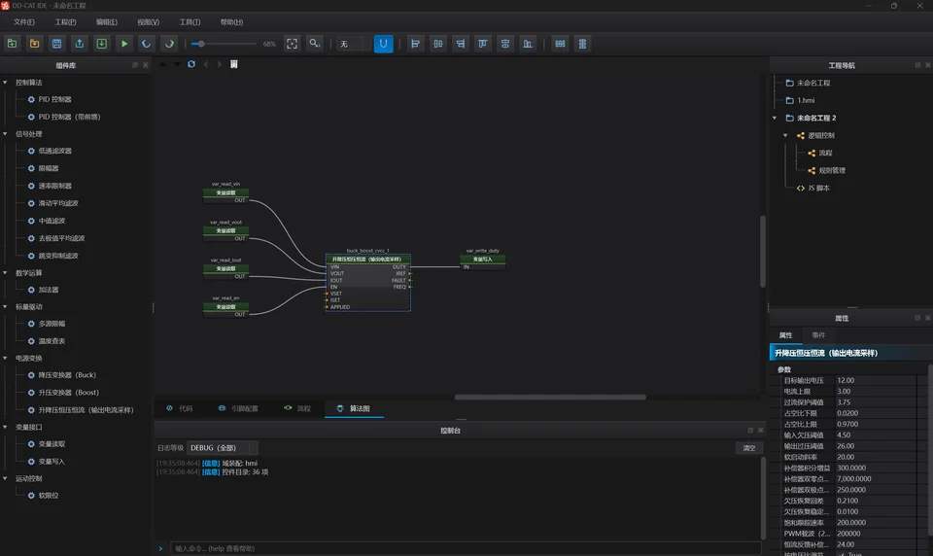Click the align bottom toolbar icon

tap(527, 44)
